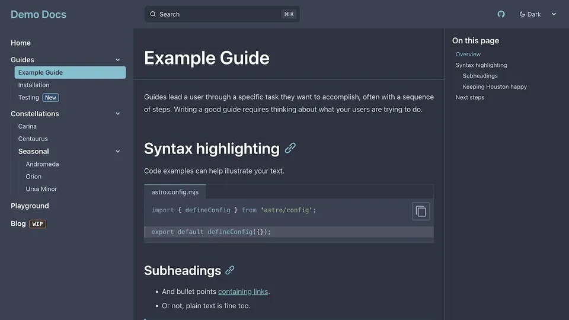Open the Installation guide page
Viewport: 569px width, 320px height.
[34, 85]
